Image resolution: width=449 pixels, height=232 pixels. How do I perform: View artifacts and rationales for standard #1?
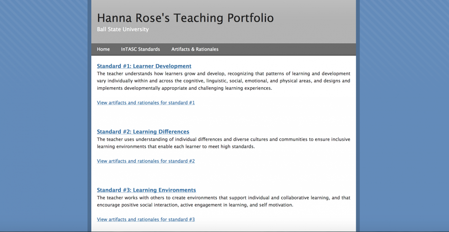[146, 103]
